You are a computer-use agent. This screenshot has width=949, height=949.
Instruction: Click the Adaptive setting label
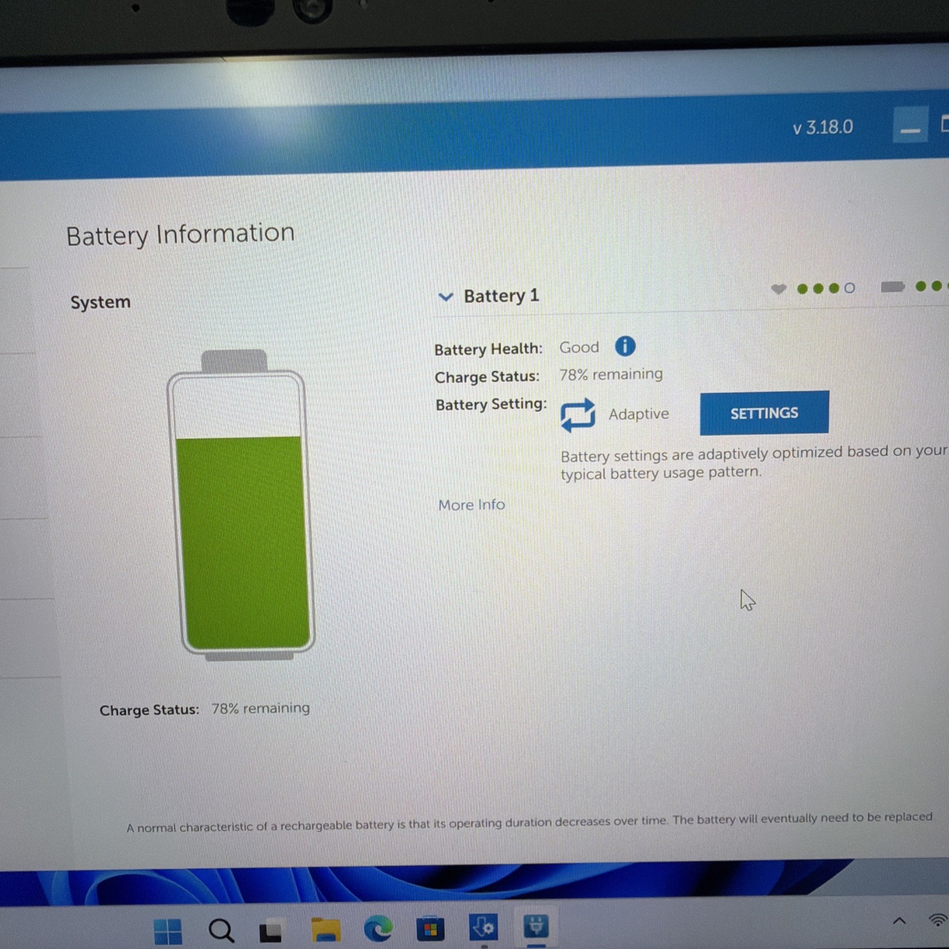639,414
